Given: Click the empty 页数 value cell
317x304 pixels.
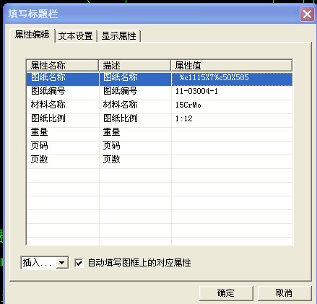Looking at the screenshot, I should pyautogui.click(x=232, y=161).
